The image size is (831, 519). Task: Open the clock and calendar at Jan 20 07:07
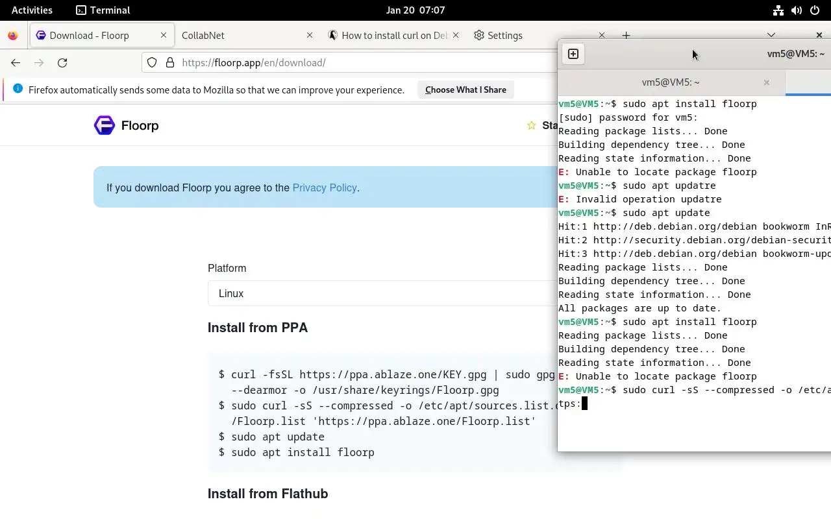point(415,10)
